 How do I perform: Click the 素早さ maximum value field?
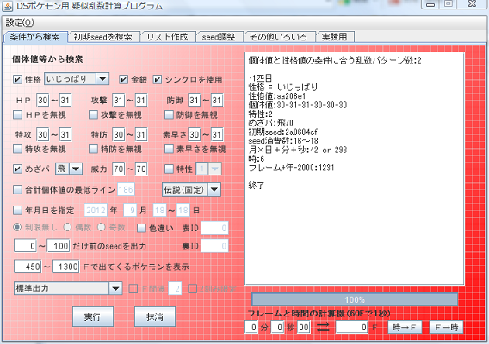point(217,134)
